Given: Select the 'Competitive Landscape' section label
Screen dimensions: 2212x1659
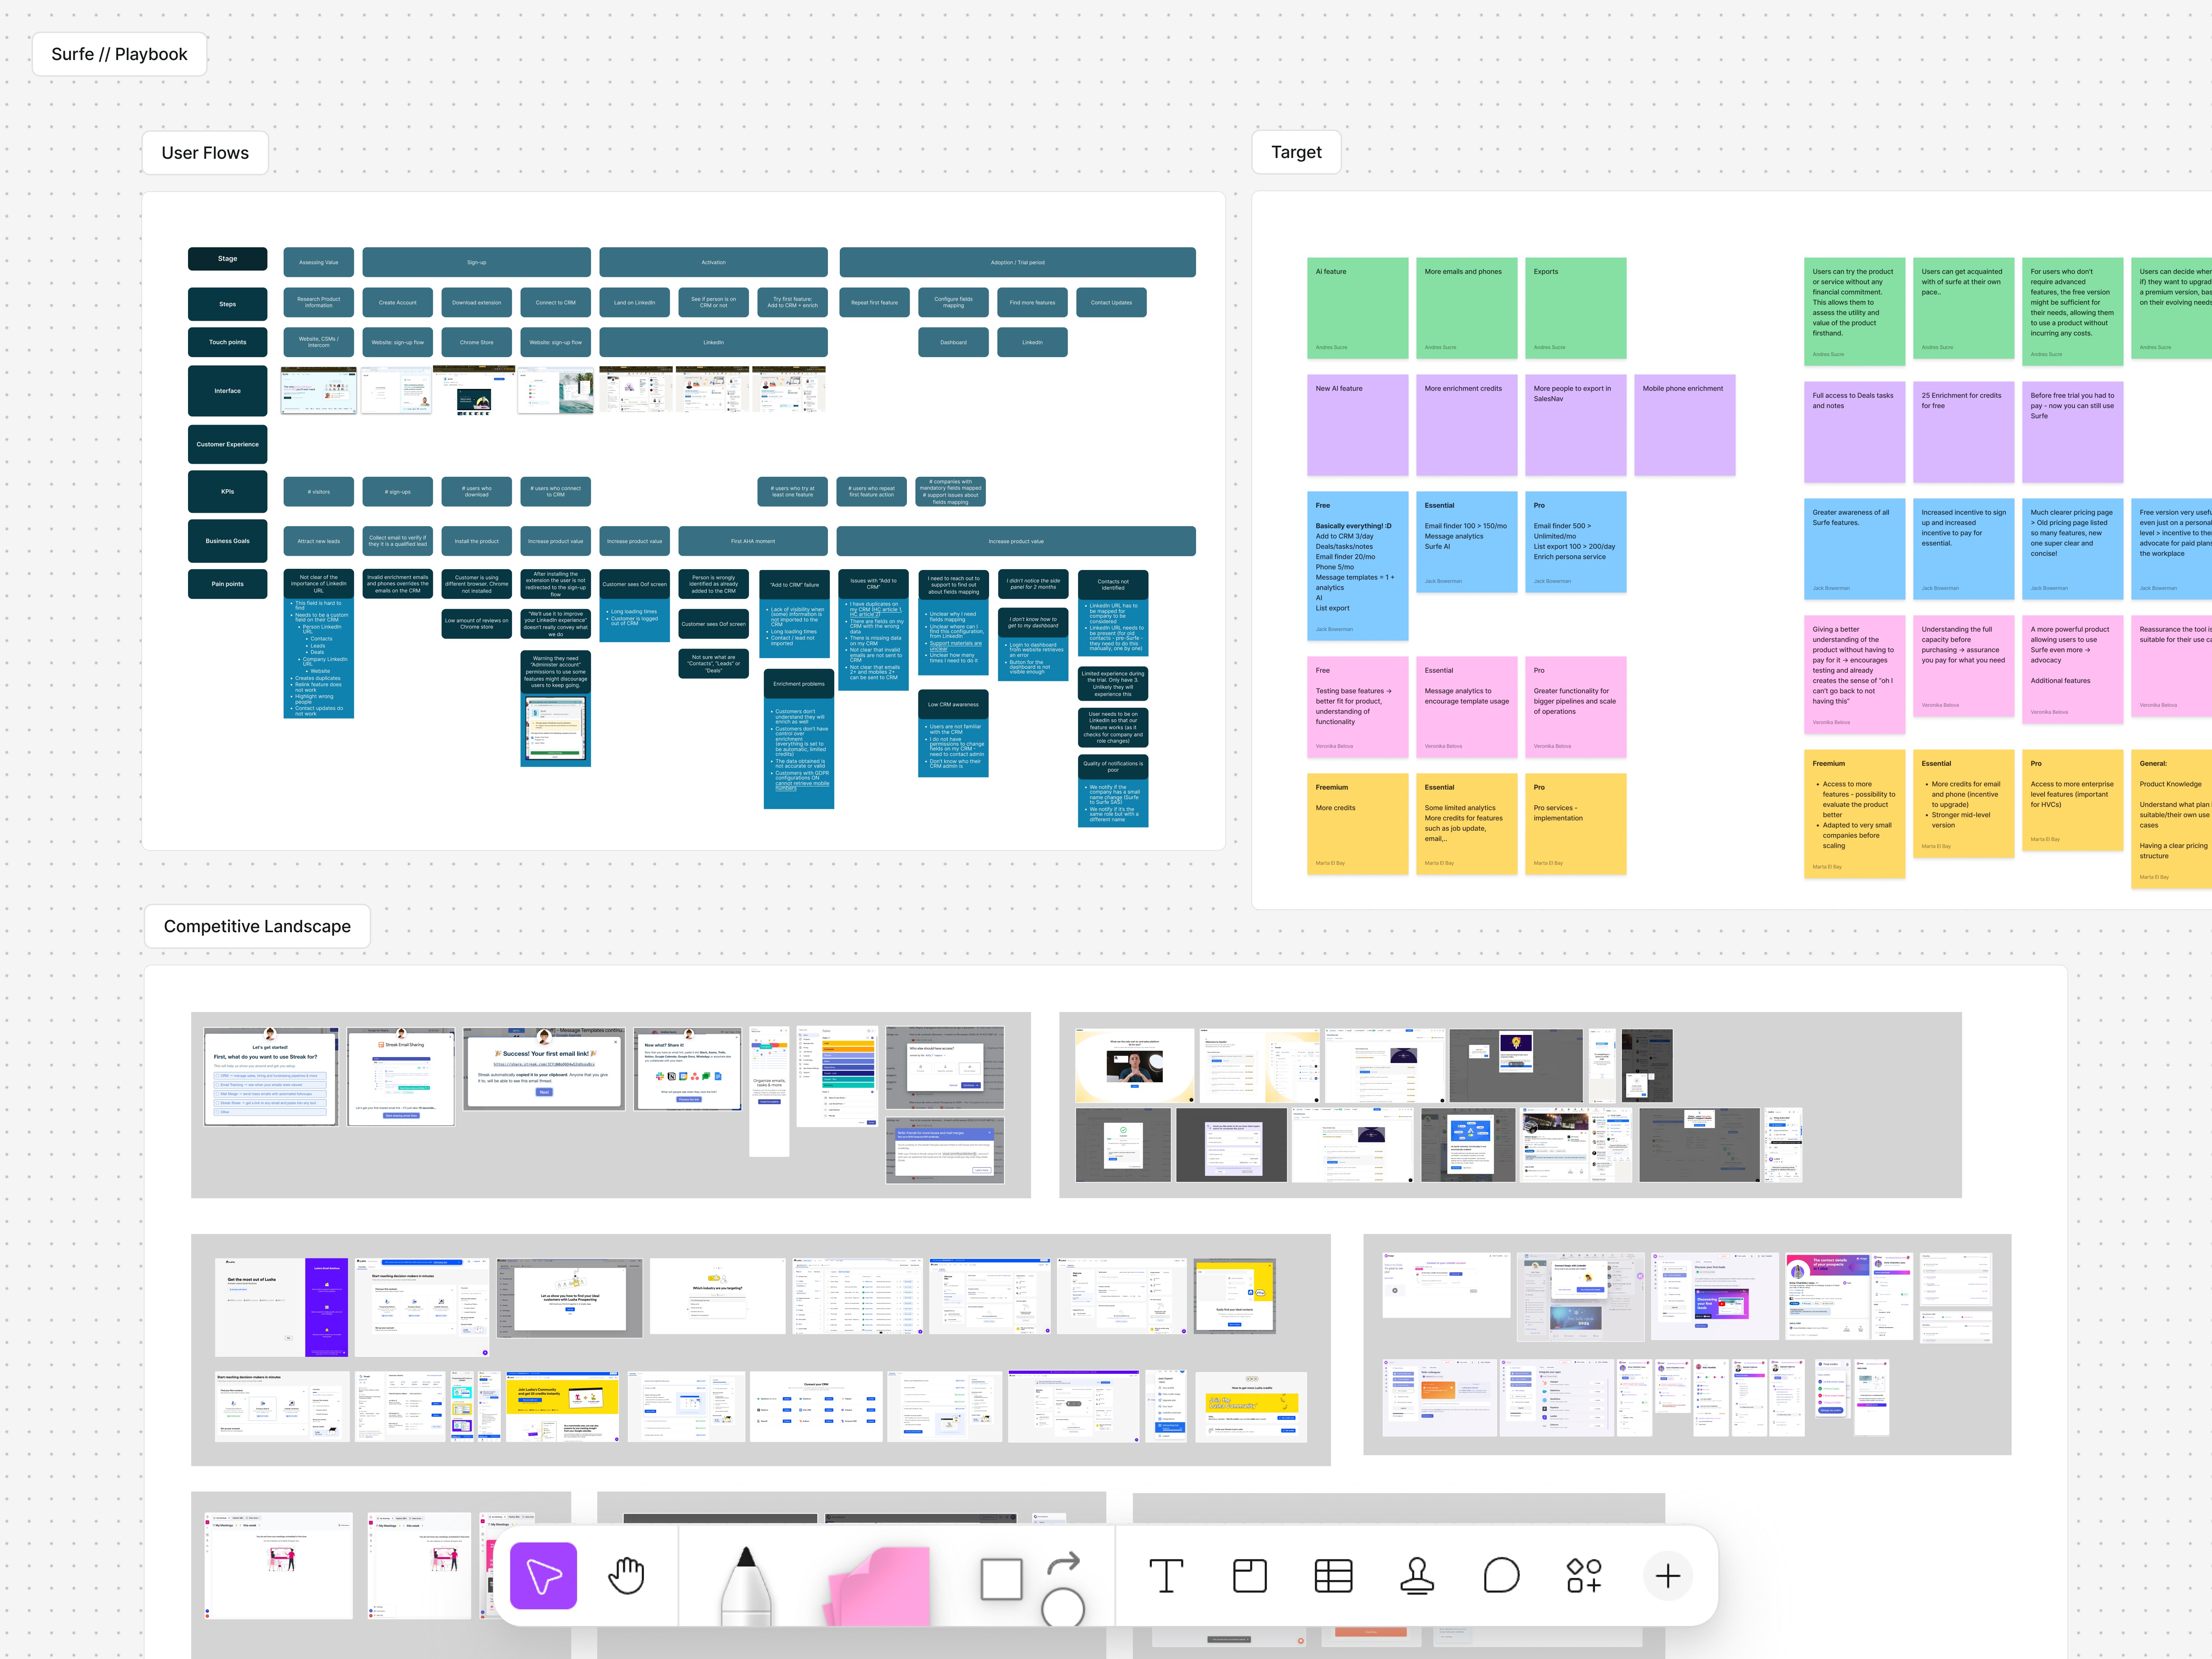Looking at the screenshot, I should (257, 926).
